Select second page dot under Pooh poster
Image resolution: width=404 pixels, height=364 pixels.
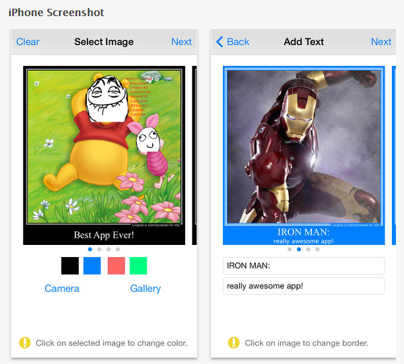[x=99, y=249]
